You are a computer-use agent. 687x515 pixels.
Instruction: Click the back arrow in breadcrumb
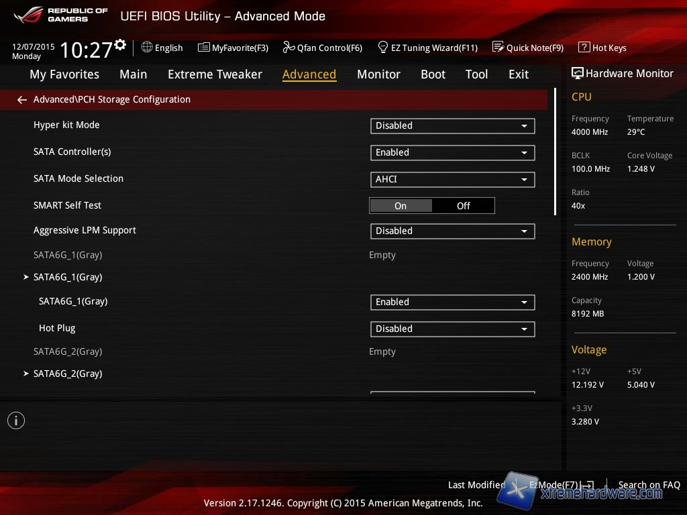tap(22, 100)
